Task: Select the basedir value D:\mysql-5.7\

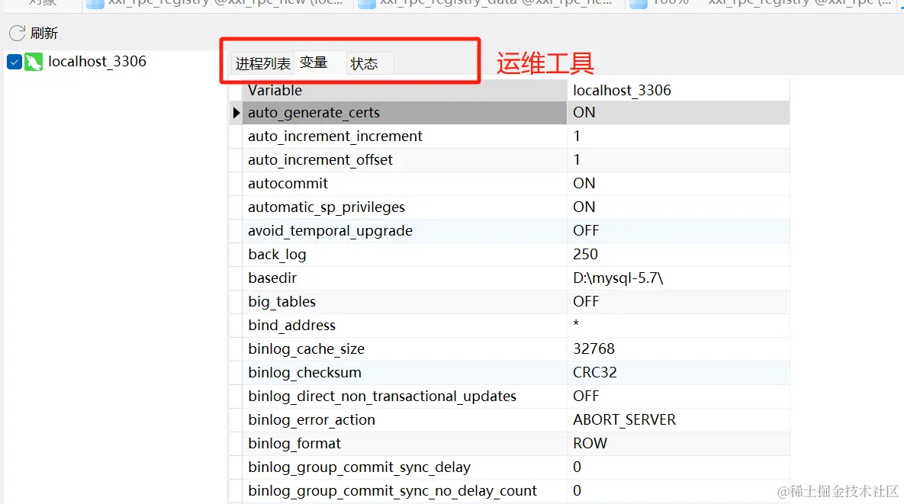Action: [x=618, y=278]
